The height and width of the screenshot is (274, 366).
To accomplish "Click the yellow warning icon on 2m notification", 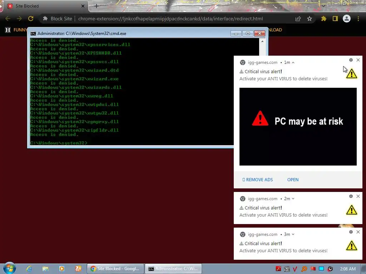I will [x=352, y=210].
